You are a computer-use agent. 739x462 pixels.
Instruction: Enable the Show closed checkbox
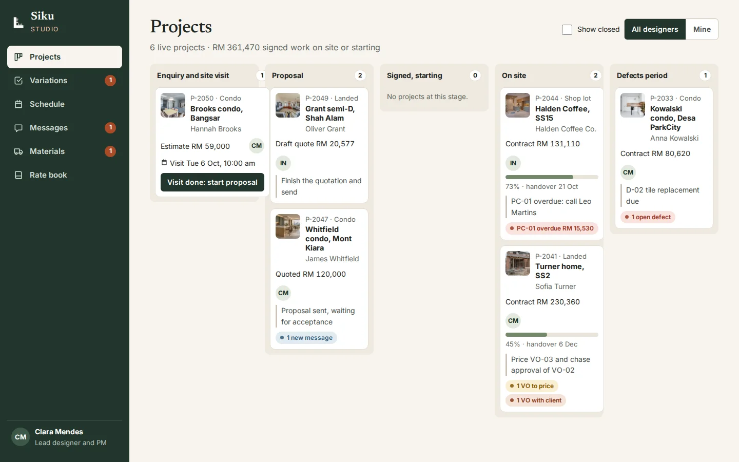567,30
